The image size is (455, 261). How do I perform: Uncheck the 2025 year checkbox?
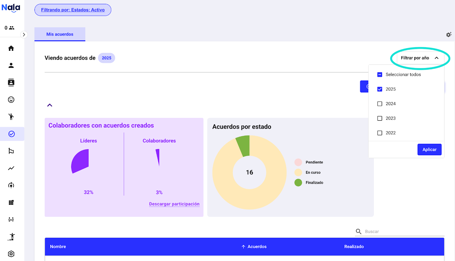click(x=380, y=89)
